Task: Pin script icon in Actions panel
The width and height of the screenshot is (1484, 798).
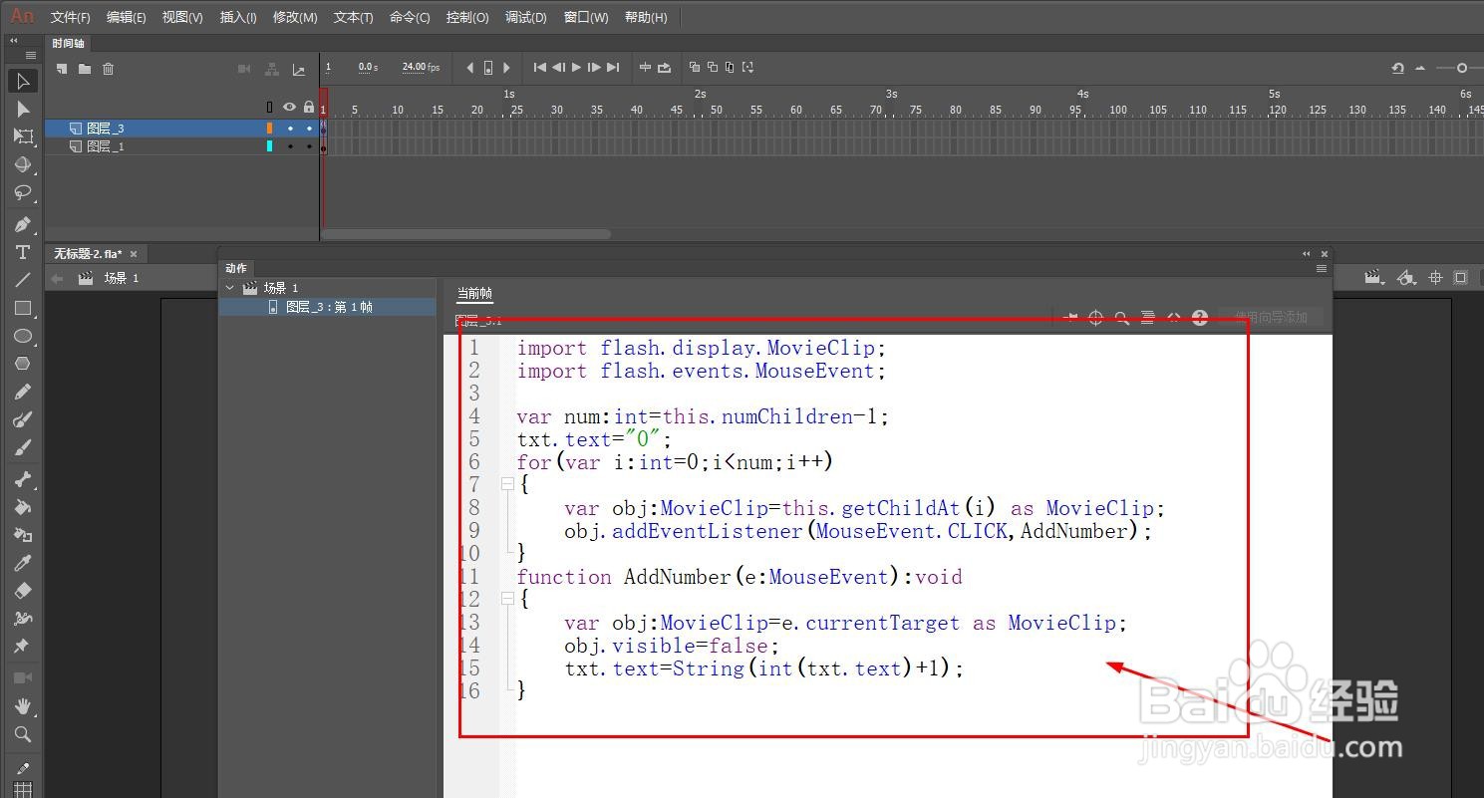Action: 1070,318
